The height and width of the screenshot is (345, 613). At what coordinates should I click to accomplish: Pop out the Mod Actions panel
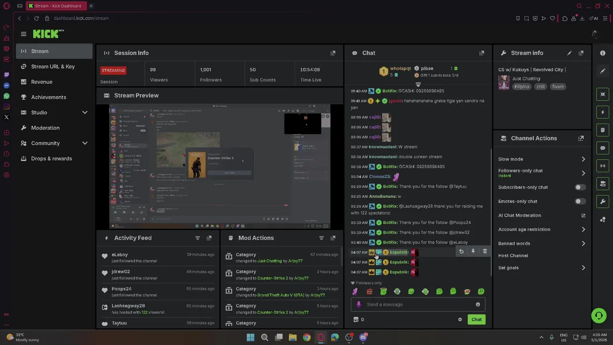(x=333, y=238)
